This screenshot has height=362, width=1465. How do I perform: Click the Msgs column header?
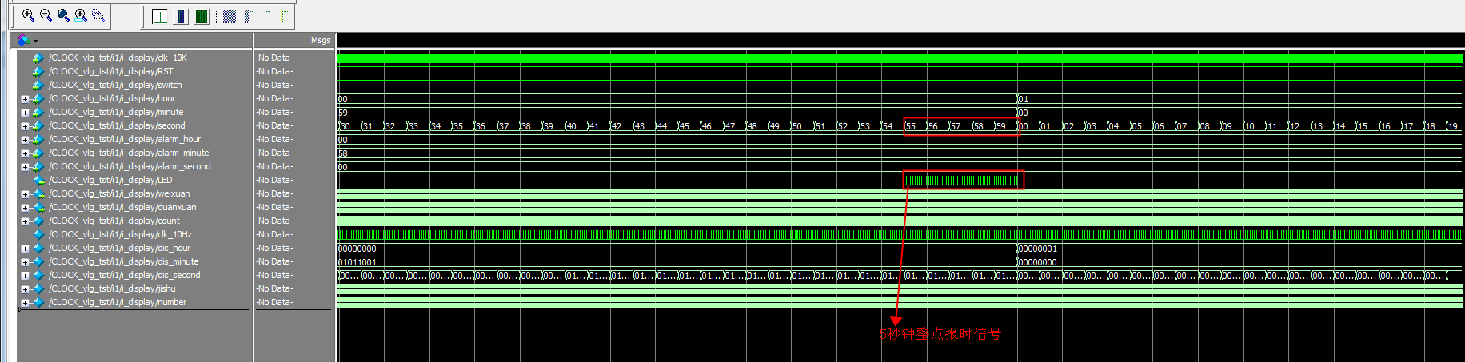click(x=321, y=40)
